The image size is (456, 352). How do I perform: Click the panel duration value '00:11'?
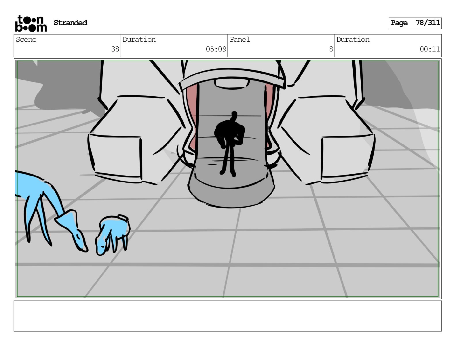tap(430, 49)
